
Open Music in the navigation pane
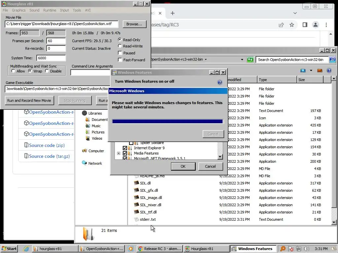point(96,126)
